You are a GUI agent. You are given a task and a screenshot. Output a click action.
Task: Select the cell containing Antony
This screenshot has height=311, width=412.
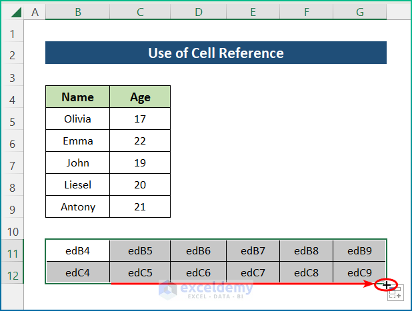point(77,206)
